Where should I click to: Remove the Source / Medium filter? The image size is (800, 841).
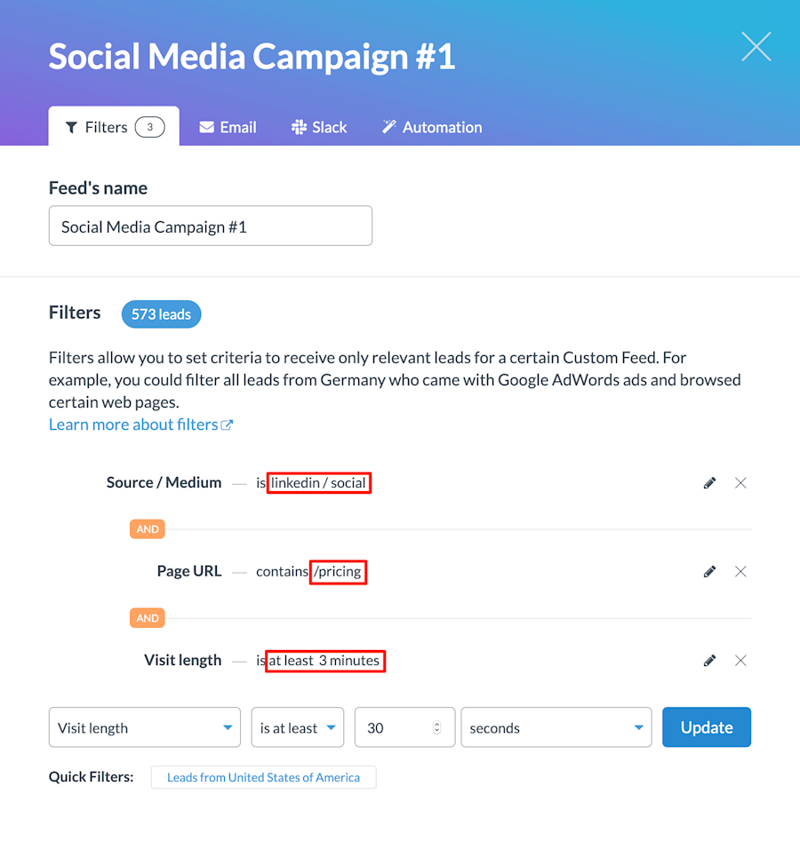740,482
